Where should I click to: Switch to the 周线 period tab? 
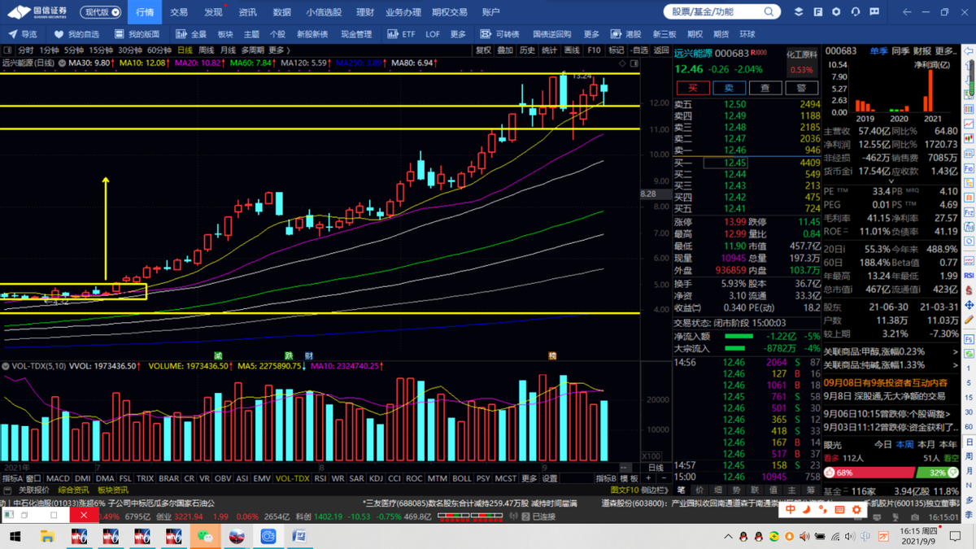click(206, 50)
